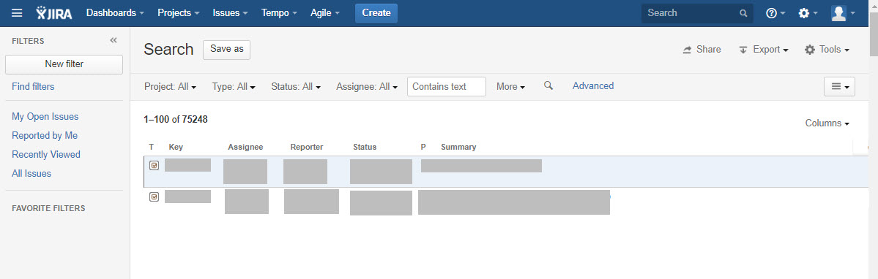
Task: Expand the Status: All filter
Action: pos(296,86)
